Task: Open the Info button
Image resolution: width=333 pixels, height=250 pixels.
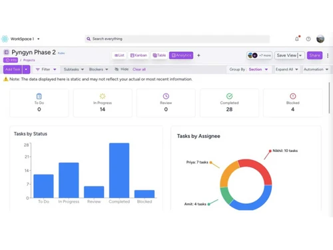Action: 11,60
